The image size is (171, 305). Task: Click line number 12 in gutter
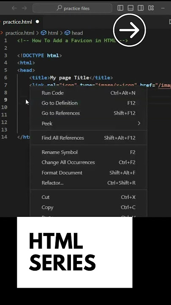(x=4, y=122)
